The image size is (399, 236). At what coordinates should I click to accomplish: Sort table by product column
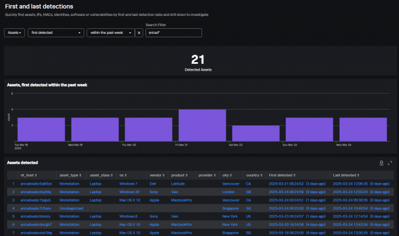(x=179, y=176)
